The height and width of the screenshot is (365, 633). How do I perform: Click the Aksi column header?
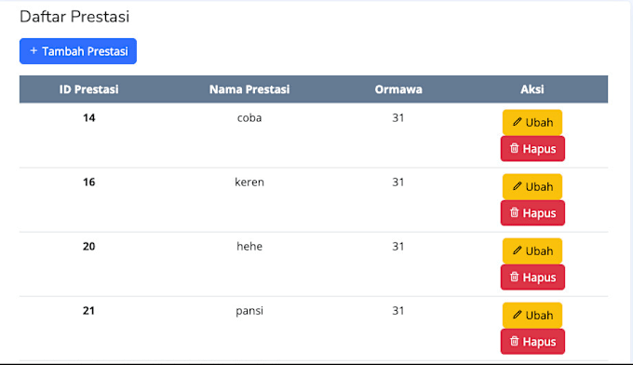pos(532,89)
